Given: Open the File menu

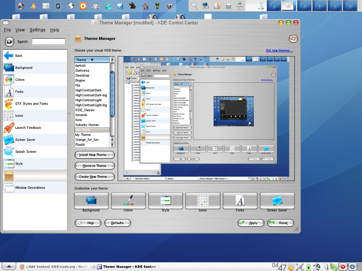Looking at the screenshot, I should coord(7,30).
